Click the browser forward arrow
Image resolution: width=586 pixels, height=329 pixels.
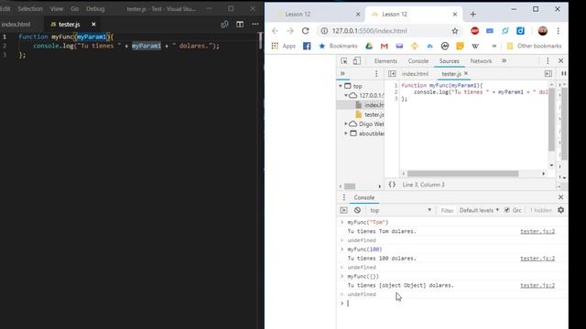click(290, 31)
